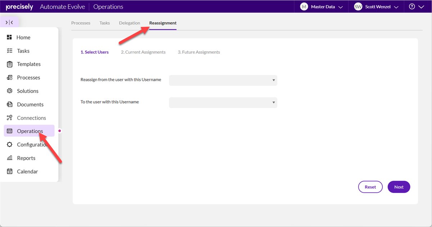
Task: Open the Scott Wenzel user menu
Action: point(376,7)
